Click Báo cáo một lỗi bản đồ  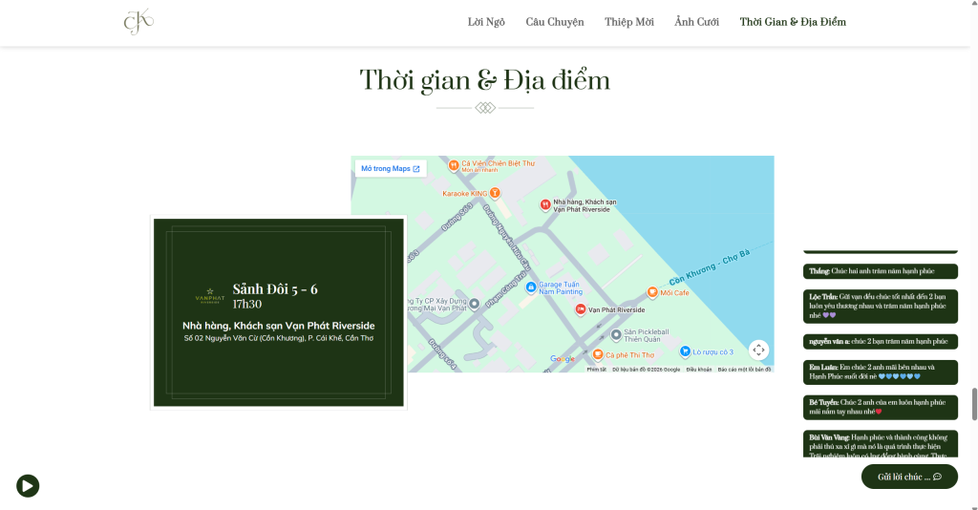tap(744, 369)
